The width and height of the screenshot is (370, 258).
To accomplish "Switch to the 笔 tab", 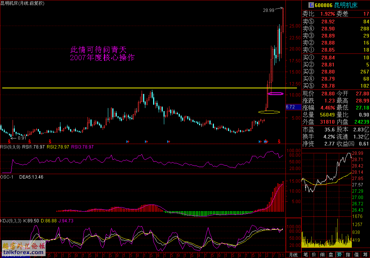I will (x=305, y=255).
